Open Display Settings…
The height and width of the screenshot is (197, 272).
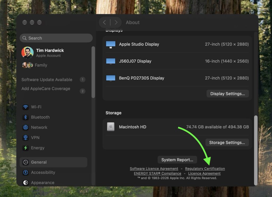228,94
